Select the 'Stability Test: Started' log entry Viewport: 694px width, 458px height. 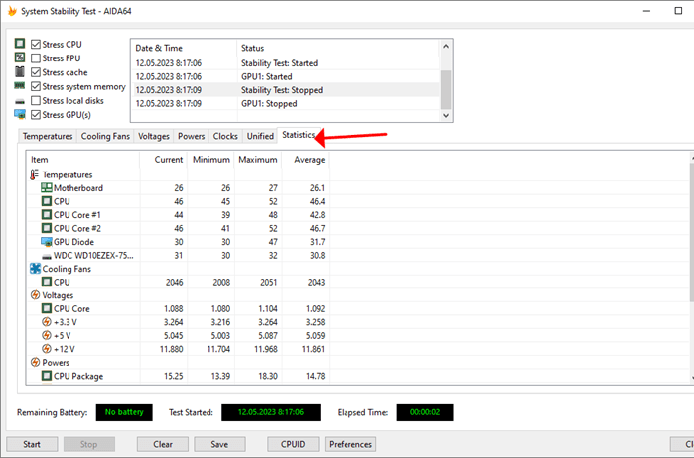coord(286,63)
